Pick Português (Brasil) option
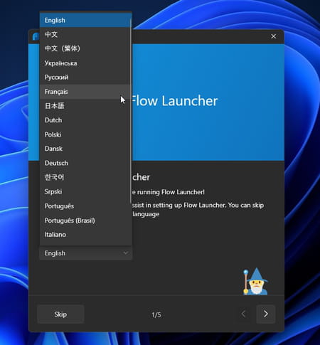The image size is (320, 345). coord(85,221)
